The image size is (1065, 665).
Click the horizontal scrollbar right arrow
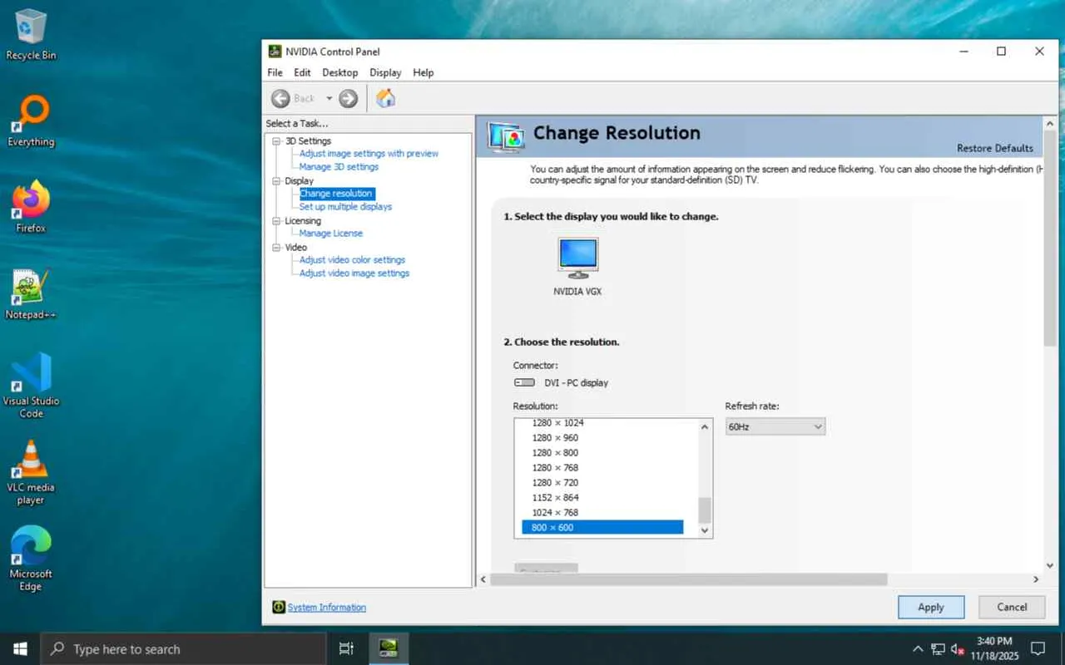(1036, 579)
